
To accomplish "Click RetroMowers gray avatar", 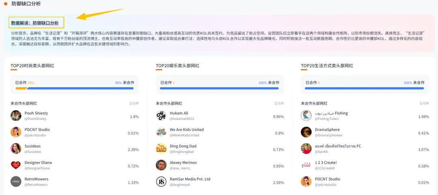I will [16, 182].
